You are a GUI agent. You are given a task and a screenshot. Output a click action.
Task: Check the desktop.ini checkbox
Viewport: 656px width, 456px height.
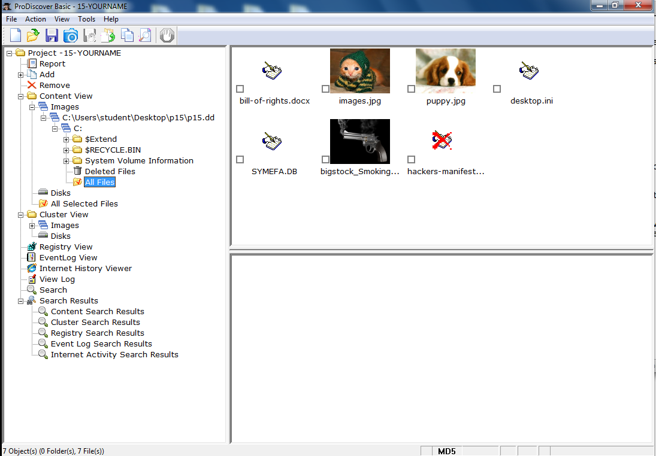coord(497,89)
